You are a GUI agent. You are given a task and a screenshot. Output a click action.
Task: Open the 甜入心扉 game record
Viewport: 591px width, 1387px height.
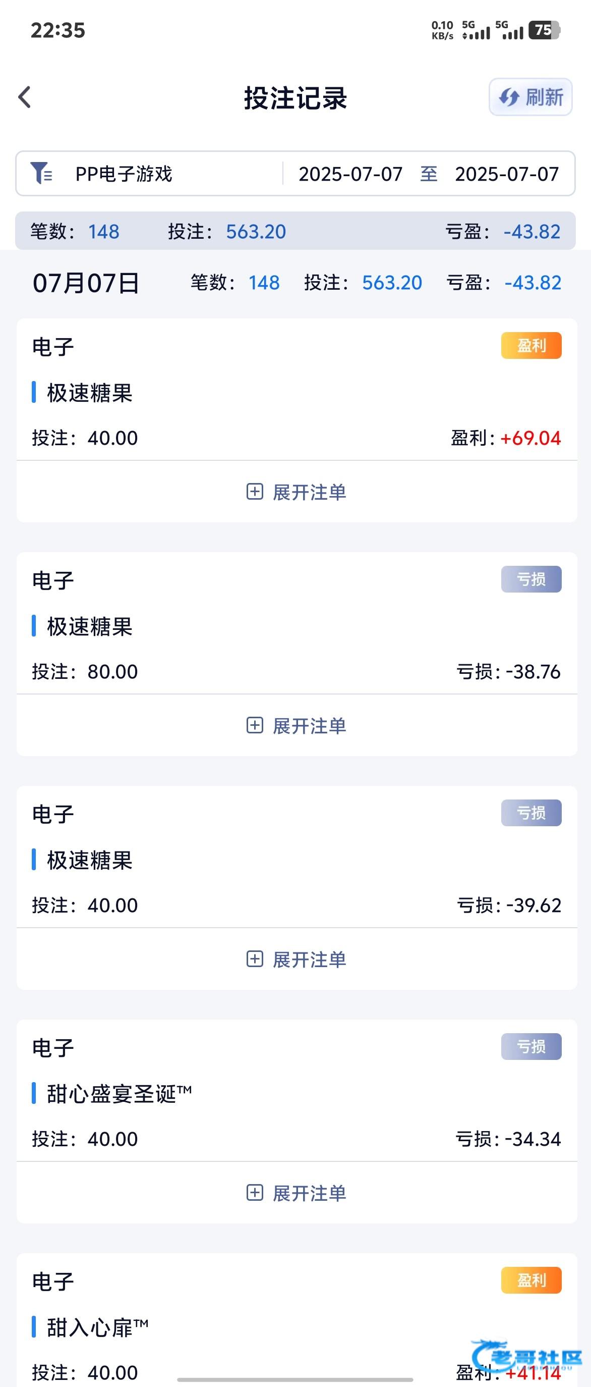coord(97,1328)
